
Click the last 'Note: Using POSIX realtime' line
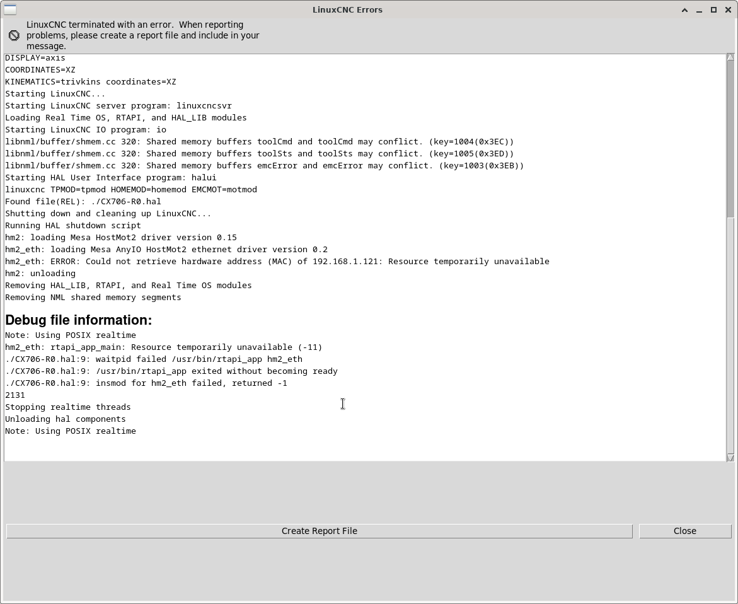71,431
